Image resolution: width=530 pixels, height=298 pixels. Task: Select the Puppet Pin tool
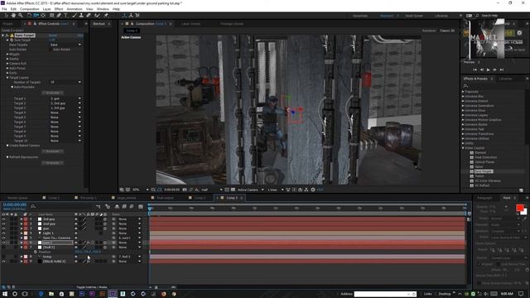tap(106, 15)
